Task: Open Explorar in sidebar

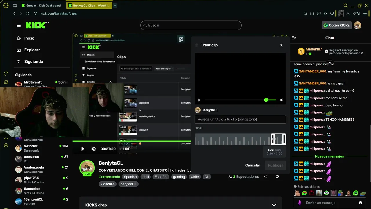Action: (28, 50)
